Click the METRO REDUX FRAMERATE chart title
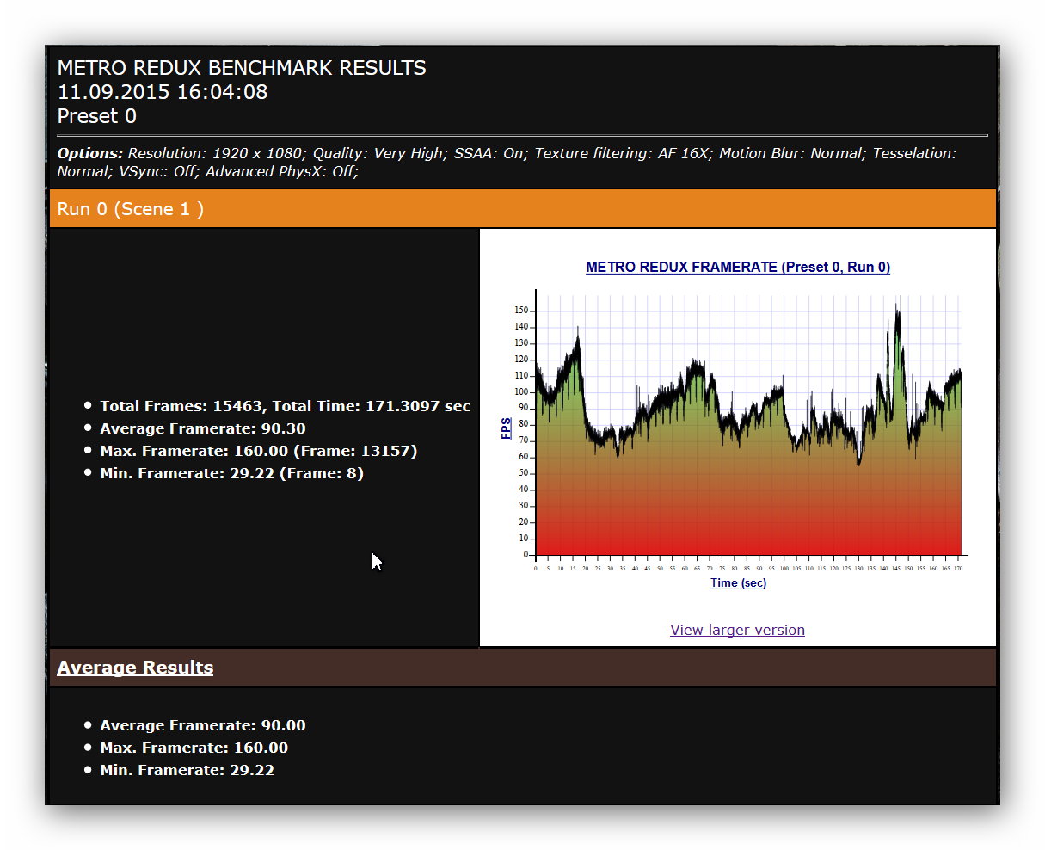The width and height of the screenshot is (1045, 850). 737,267
